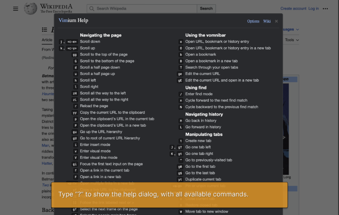Click the 'Edit the current URL' entry
Image resolution: width=339 pixels, height=215 pixels.
point(203,74)
